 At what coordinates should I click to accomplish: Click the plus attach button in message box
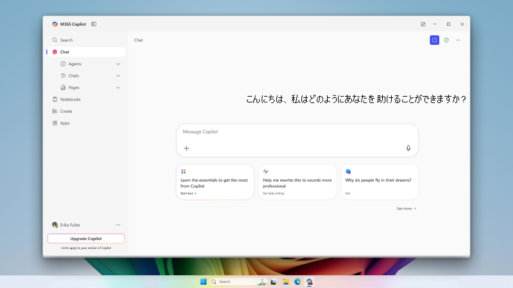187,148
